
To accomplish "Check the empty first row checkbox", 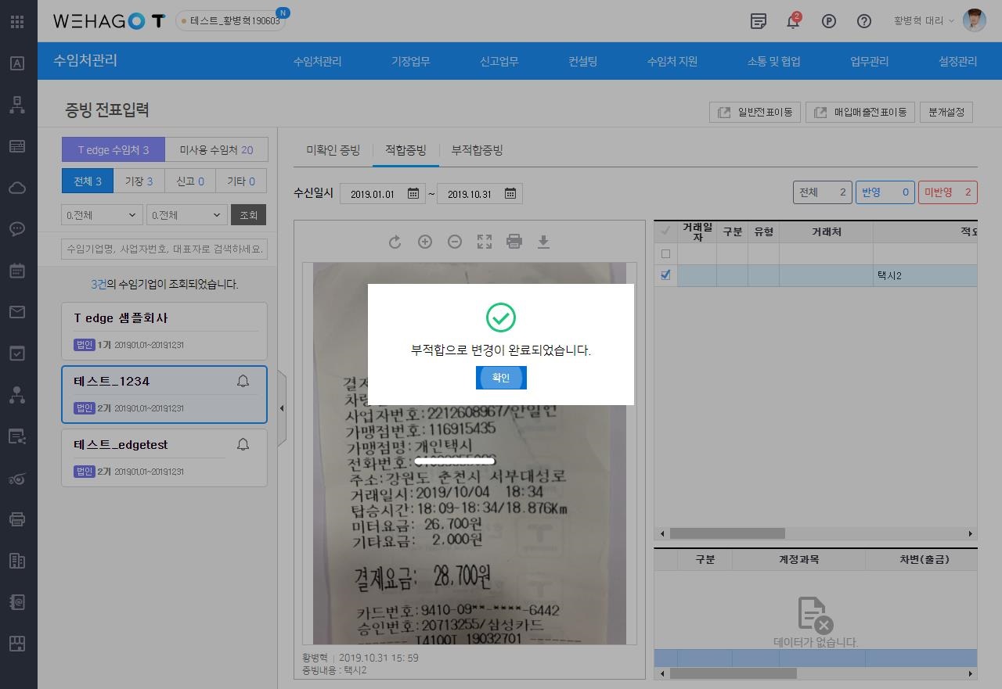I will click(x=666, y=253).
